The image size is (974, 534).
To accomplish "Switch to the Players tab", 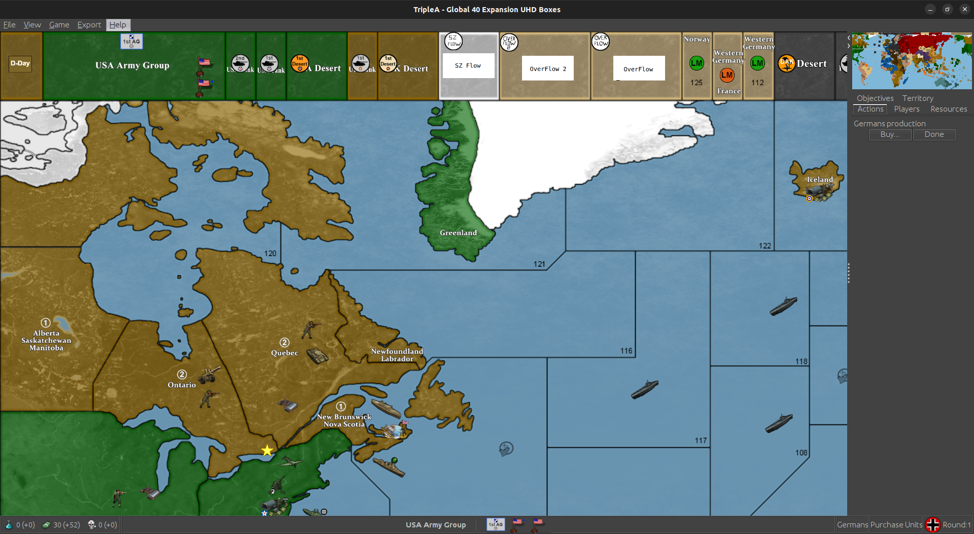I will point(907,109).
